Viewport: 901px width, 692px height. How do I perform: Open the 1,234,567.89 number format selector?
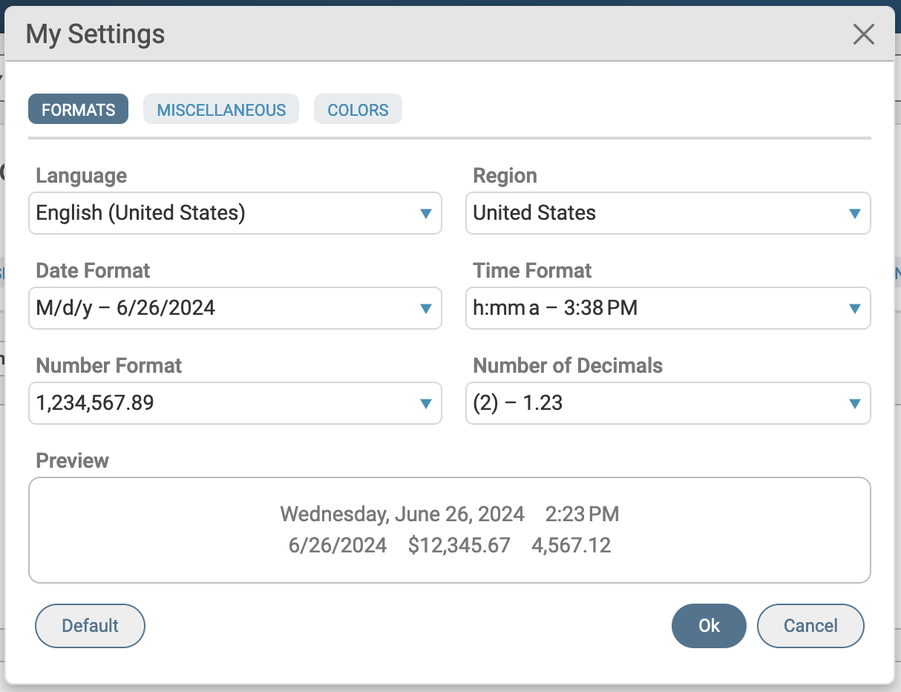[223, 404]
